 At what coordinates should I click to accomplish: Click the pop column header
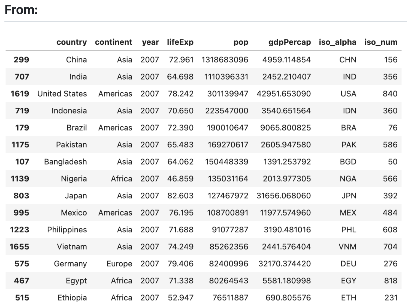point(241,42)
